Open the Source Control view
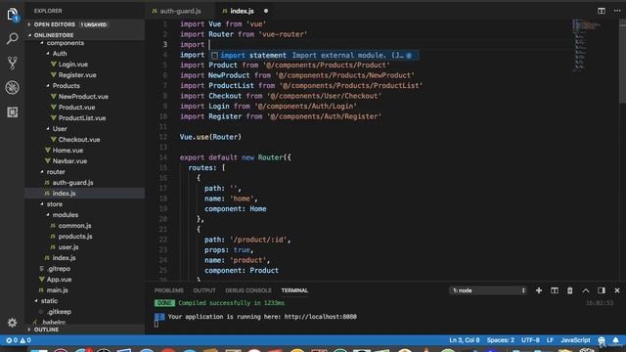Viewport: 626px width, 352px height. click(x=13, y=63)
